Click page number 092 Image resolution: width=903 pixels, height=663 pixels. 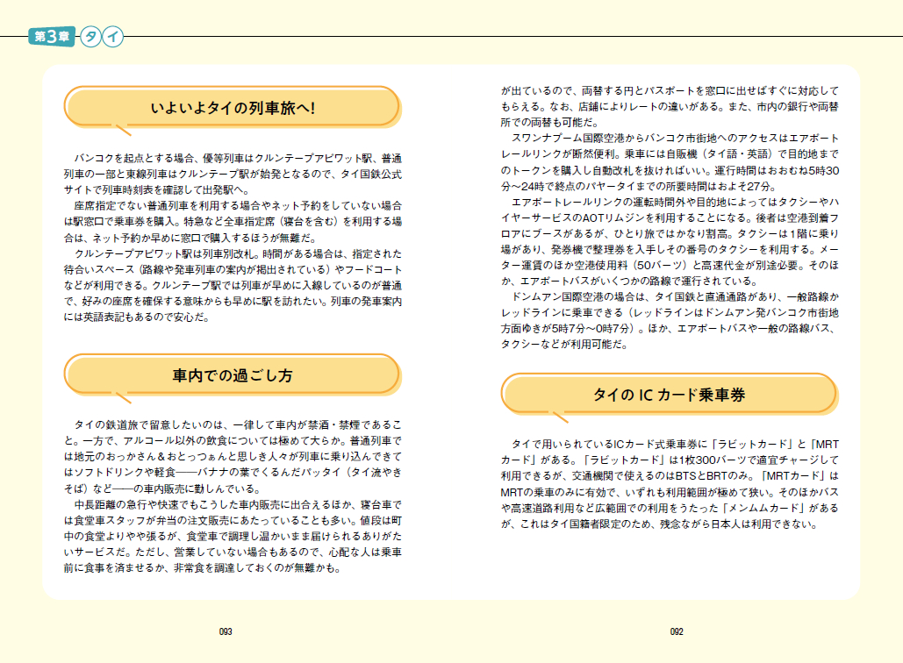tap(677, 631)
